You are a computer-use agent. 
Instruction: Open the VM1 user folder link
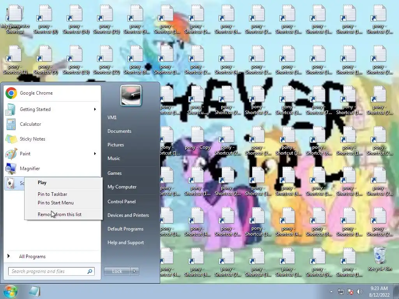coord(112,118)
